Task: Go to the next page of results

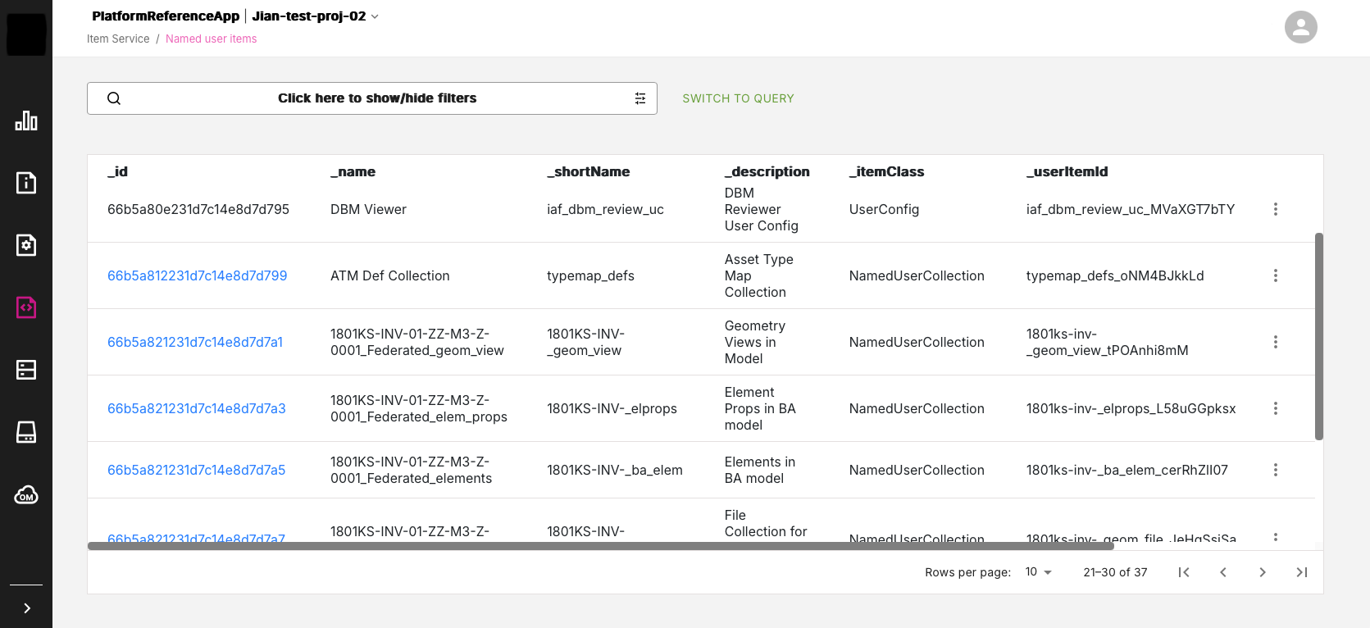Action: coord(1262,572)
